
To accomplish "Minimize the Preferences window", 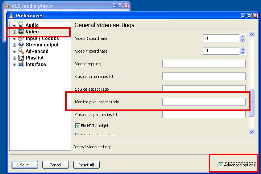I will [x=244, y=16].
